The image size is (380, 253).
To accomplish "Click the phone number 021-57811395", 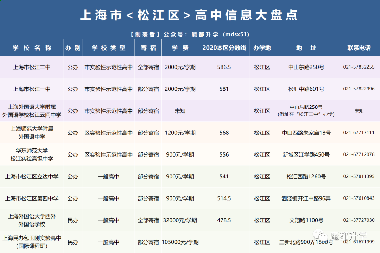I will pos(359,176).
